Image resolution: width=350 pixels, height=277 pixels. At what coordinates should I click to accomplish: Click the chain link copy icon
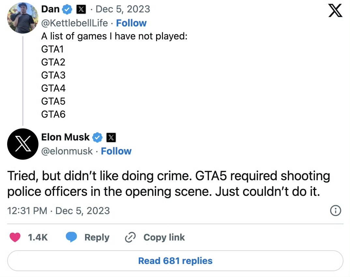pyautogui.click(x=130, y=237)
